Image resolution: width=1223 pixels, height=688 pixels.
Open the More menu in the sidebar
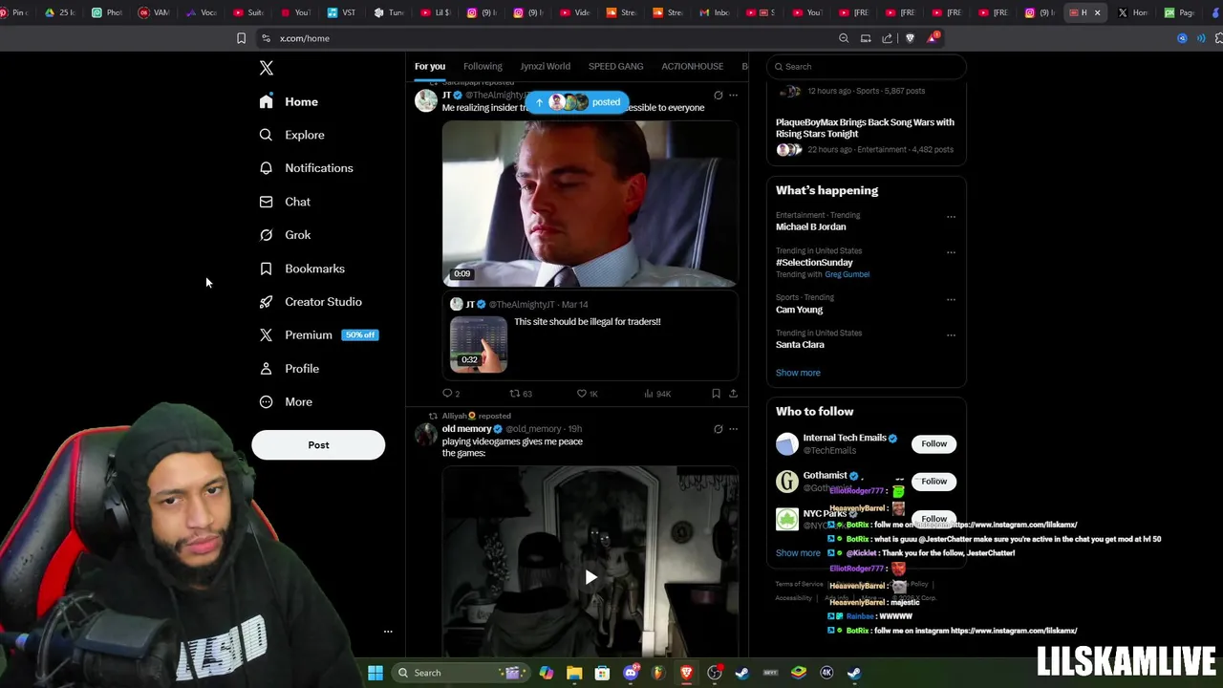[x=287, y=402]
